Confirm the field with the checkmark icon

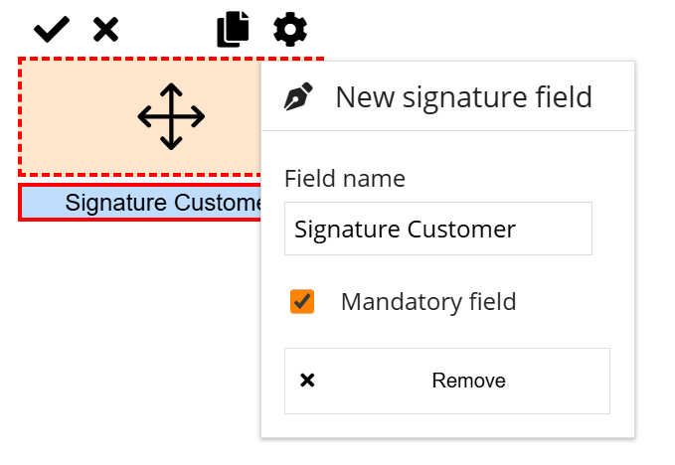pyautogui.click(x=51, y=30)
